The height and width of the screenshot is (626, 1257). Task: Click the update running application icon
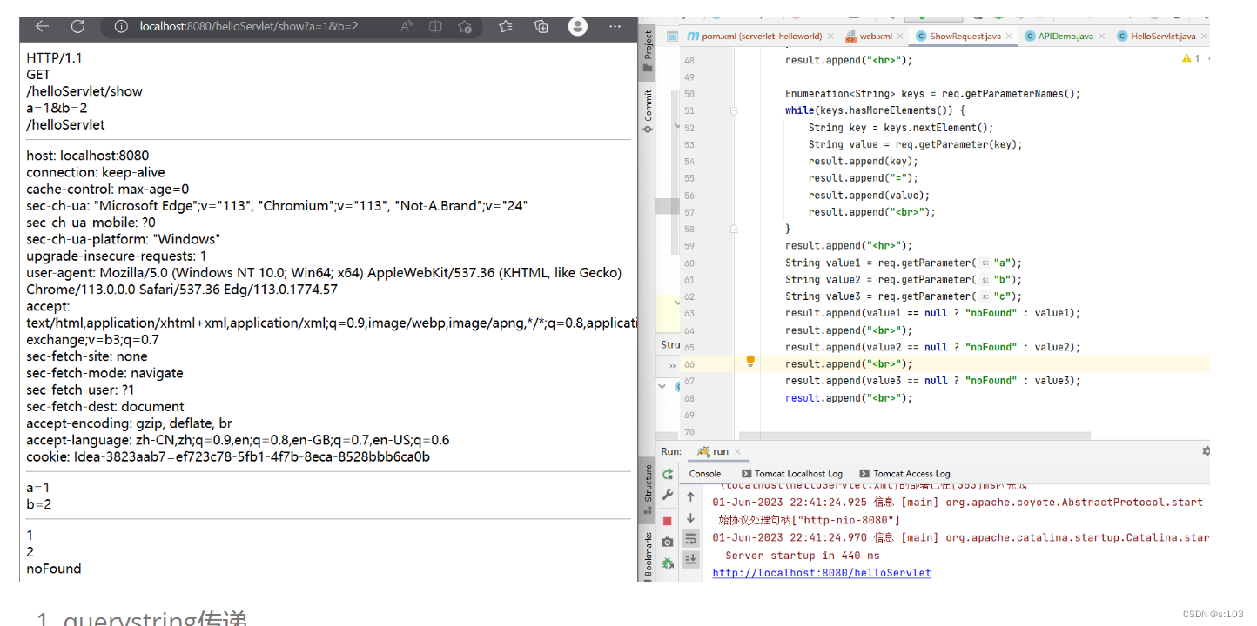click(x=668, y=563)
